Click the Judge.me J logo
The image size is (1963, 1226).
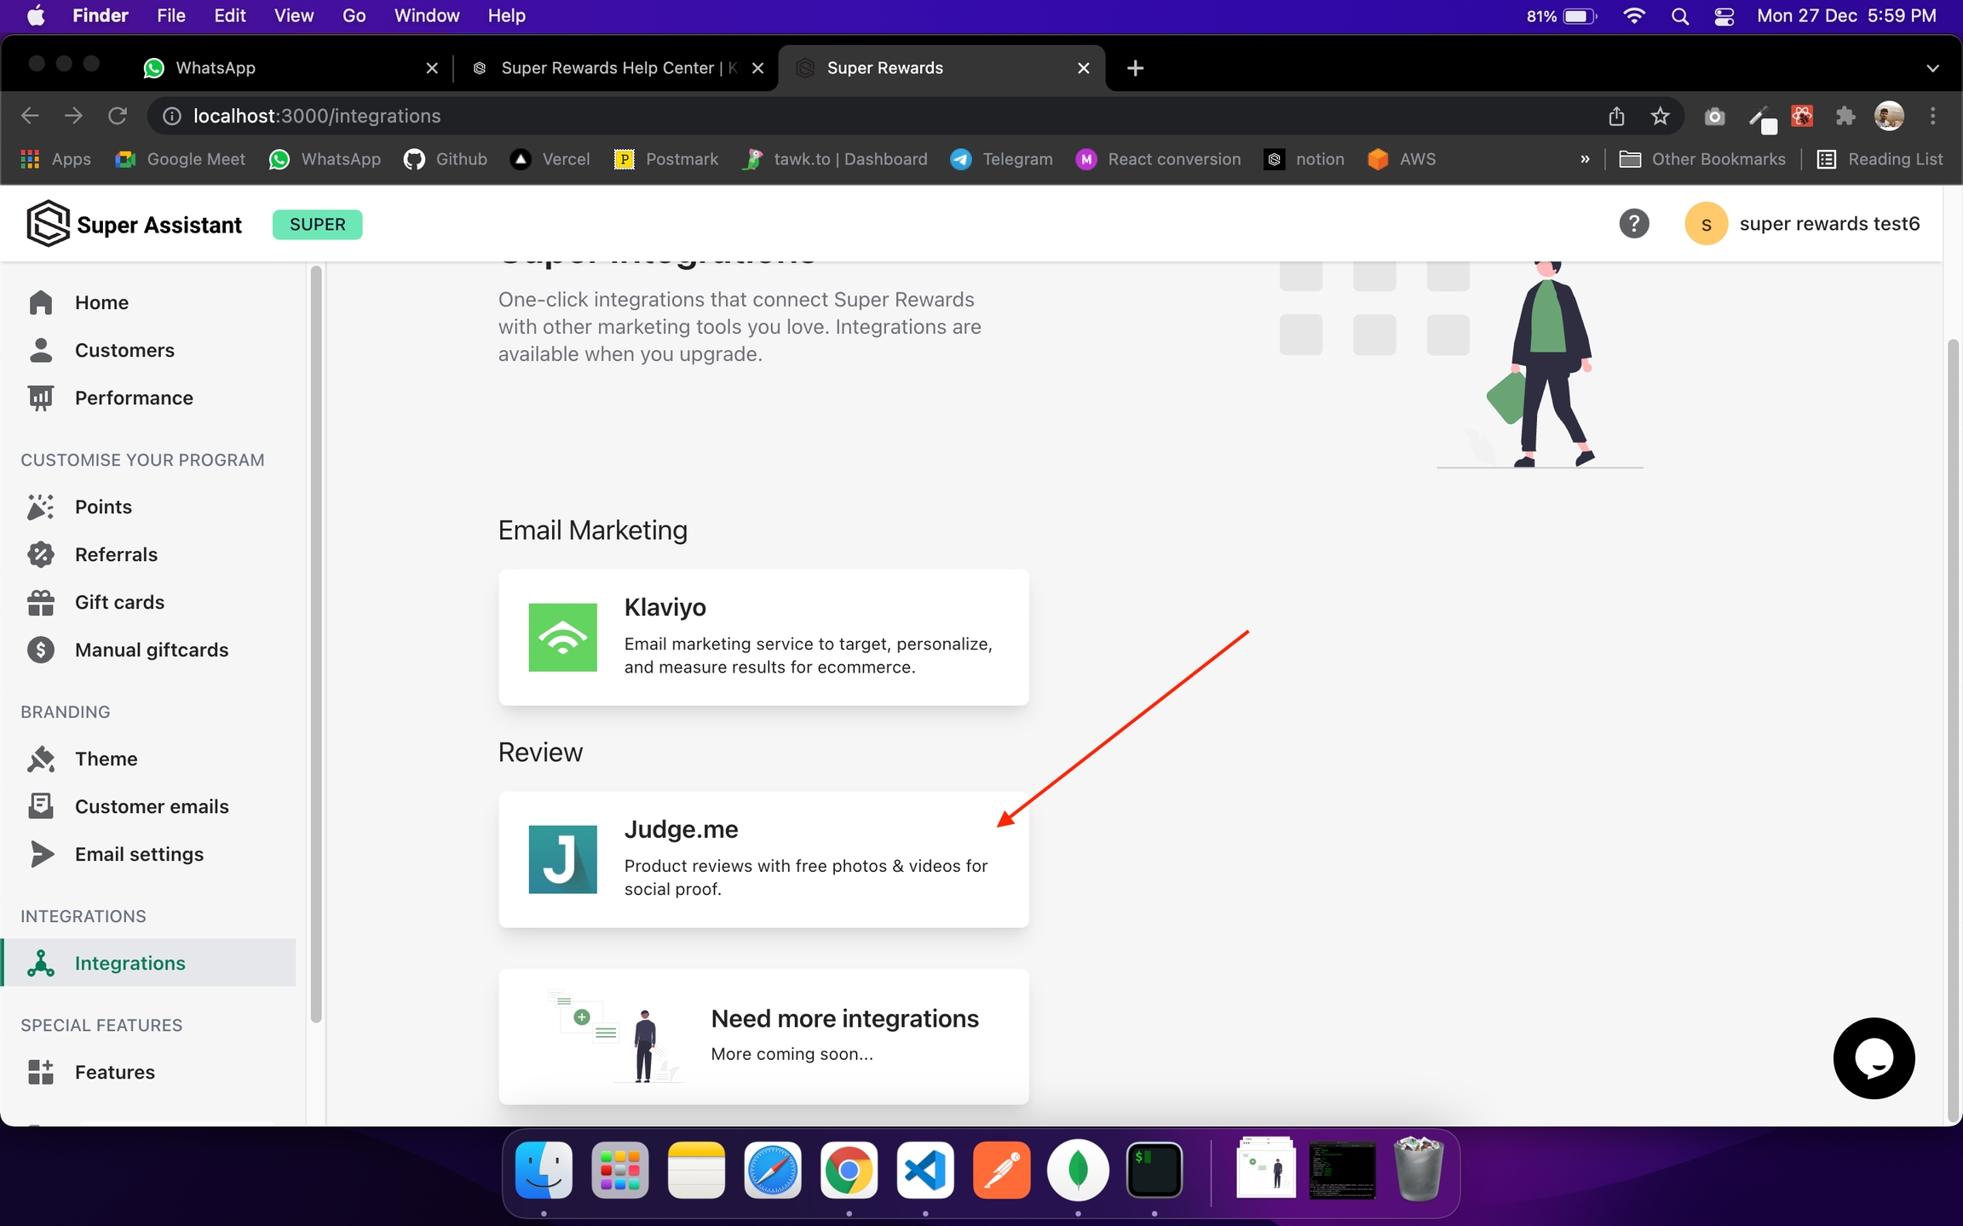pyautogui.click(x=562, y=859)
